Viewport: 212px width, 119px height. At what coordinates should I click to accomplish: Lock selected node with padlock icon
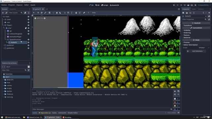(76, 13)
